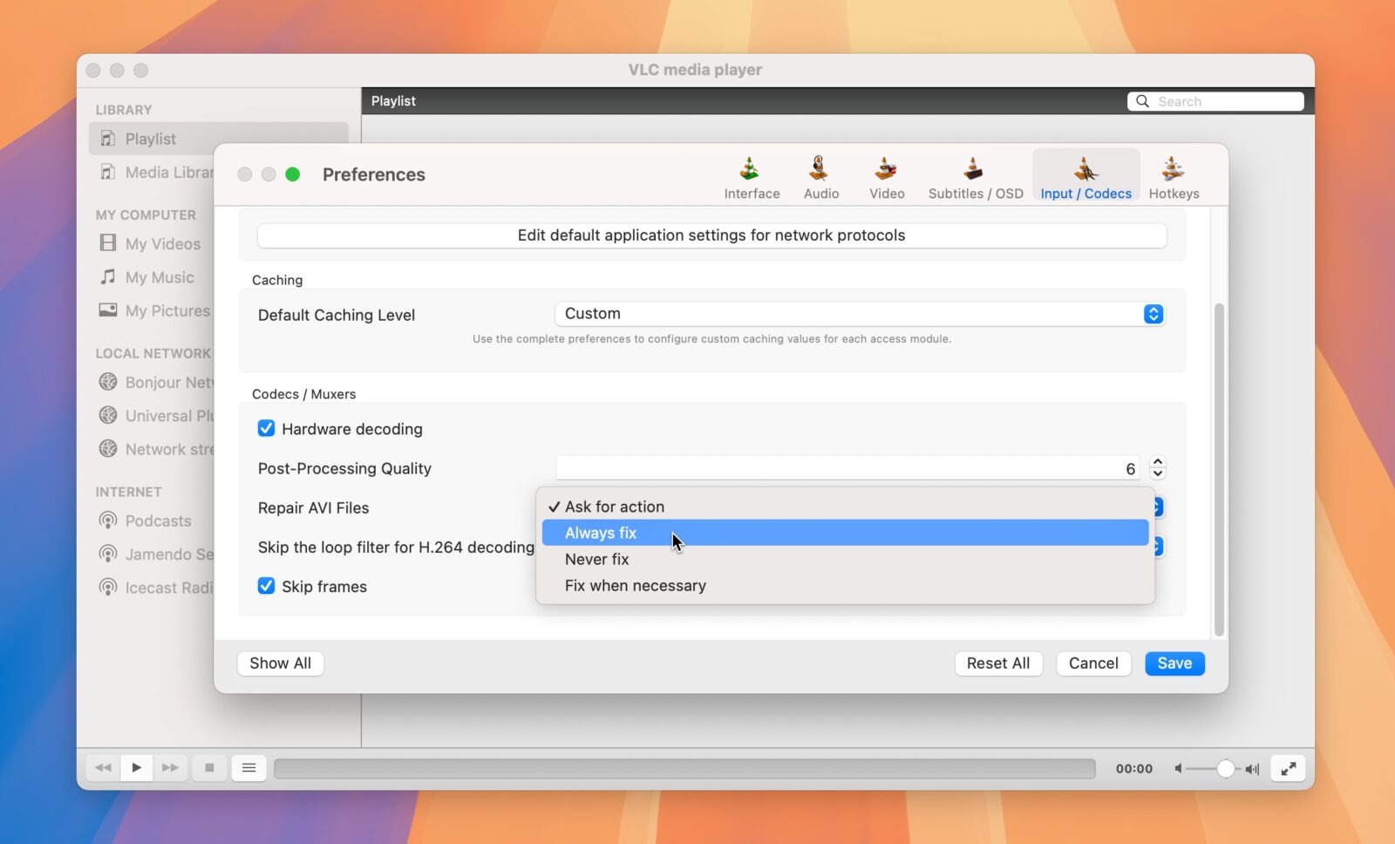Open the Hotkeys preferences cone icon
Screen dimensions: 1395x844
pos(1173,169)
